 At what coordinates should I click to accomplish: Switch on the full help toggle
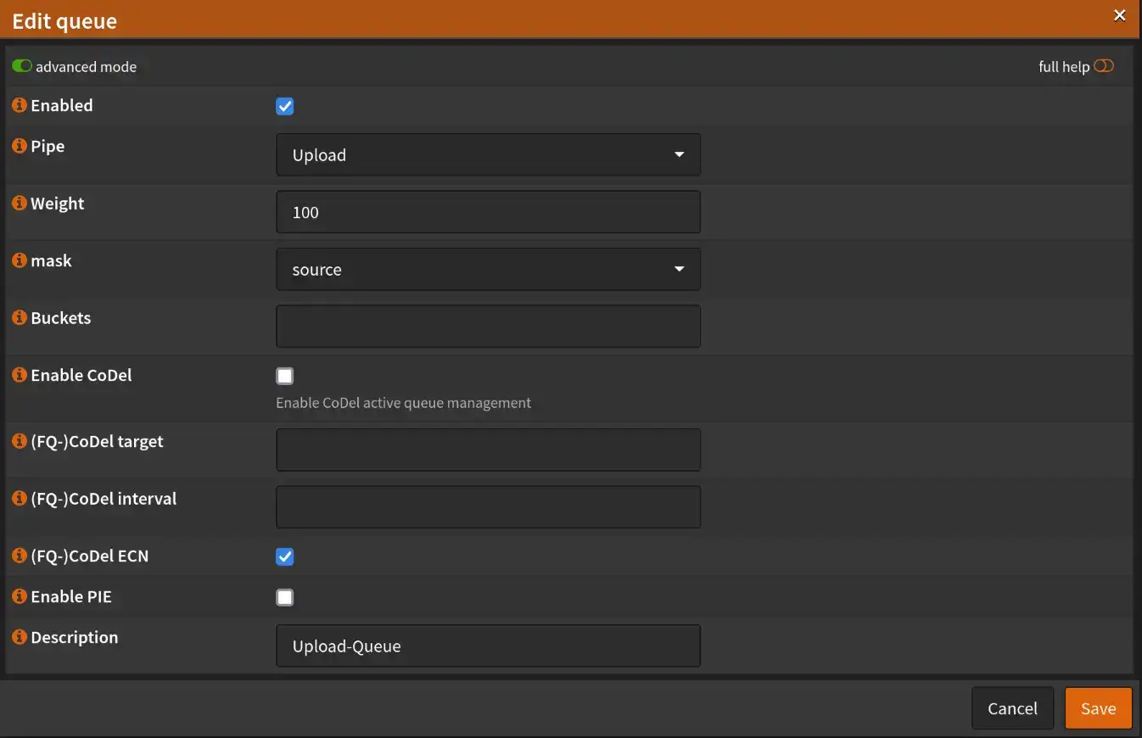click(1103, 66)
